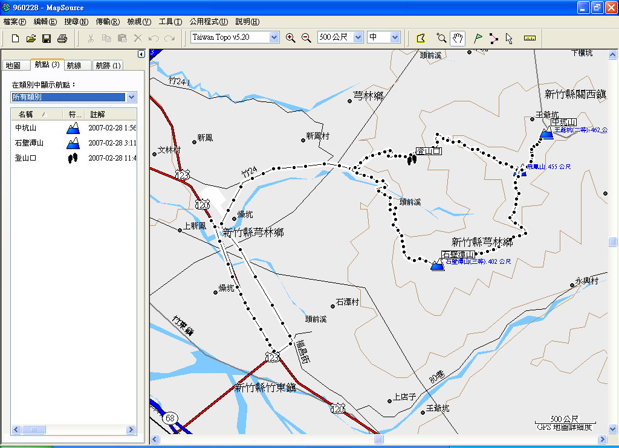
Task: Select the arrow Selection tool
Action: point(509,38)
